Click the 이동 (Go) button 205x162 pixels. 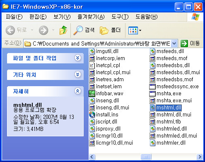coord(190,44)
